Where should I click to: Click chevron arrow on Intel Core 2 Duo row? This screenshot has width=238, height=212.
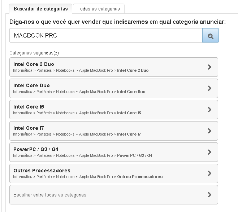209,67
